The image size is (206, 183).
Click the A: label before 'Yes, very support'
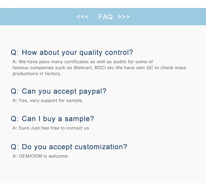(x=15, y=100)
